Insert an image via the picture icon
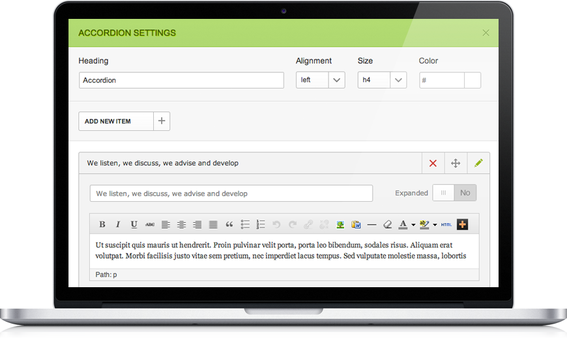This screenshot has height=338, width=567. pos(340,225)
